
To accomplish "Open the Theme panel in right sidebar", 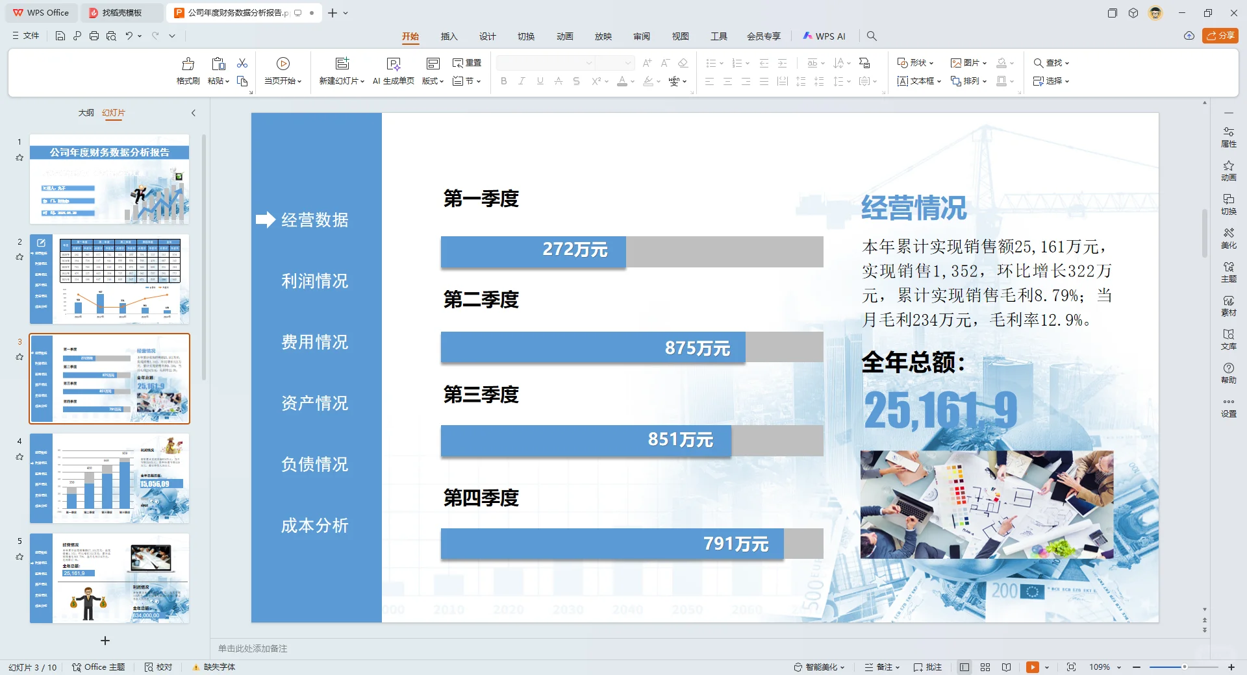I will pyautogui.click(x=1228, y=273).
